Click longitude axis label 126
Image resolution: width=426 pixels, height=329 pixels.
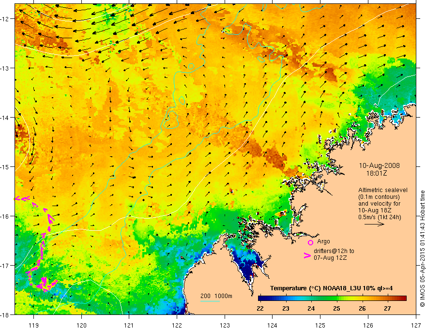pos(368,325)
